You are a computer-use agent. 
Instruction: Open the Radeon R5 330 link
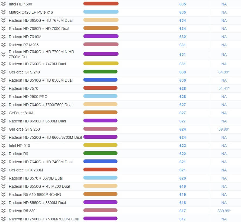(22, 211)
